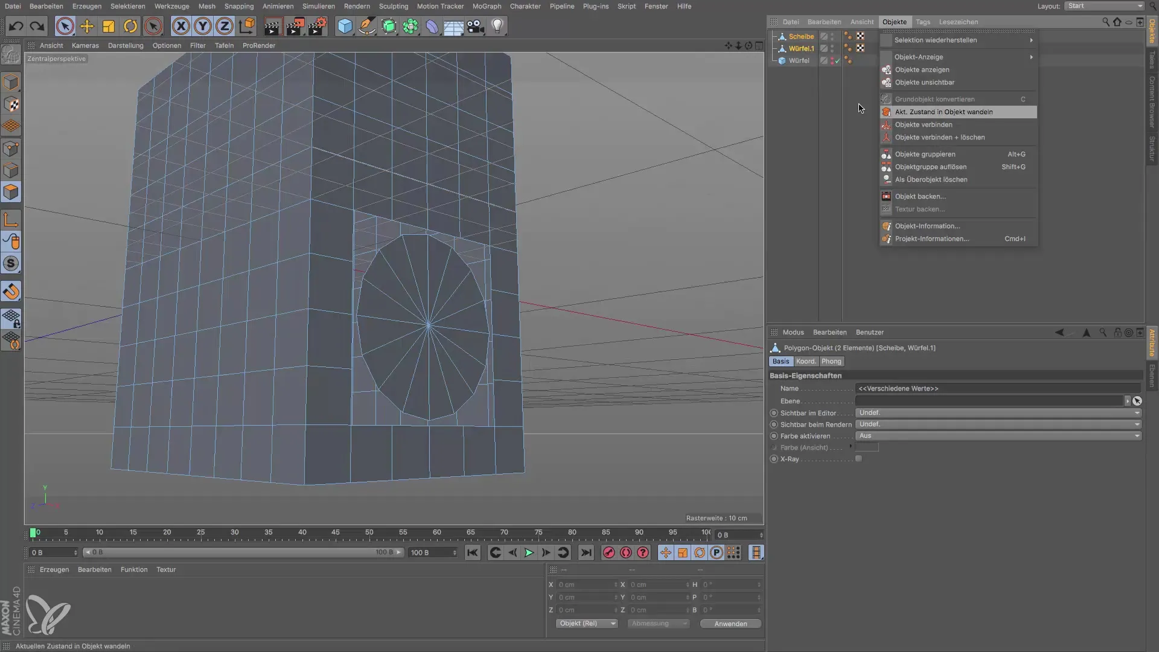Screen dimensions: 1159x652
Task: Expand Selektion wiederherstellen submenu
Action: pos(959,40)
